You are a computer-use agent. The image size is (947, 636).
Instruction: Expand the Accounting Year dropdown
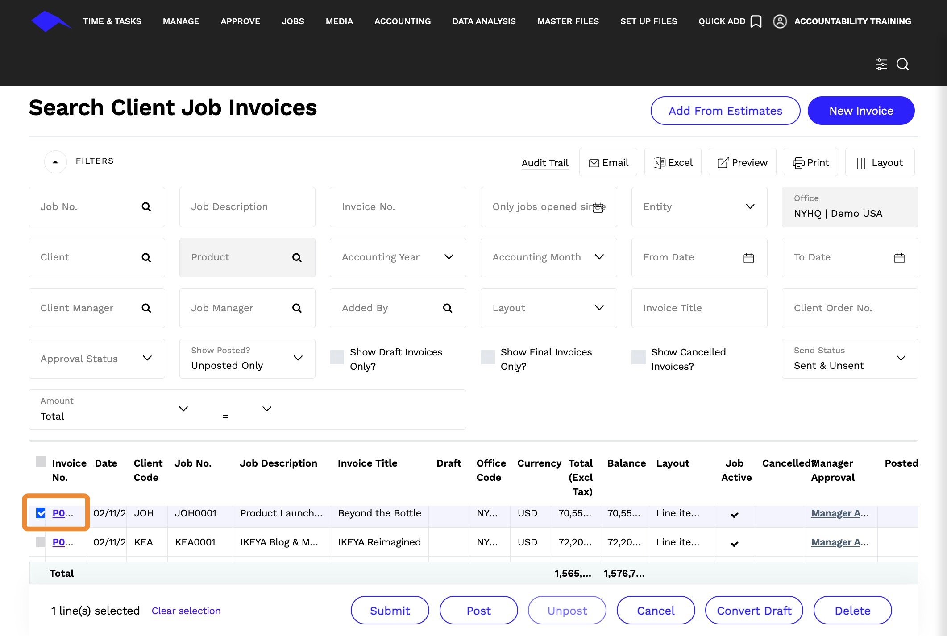[x=449, y=257]
